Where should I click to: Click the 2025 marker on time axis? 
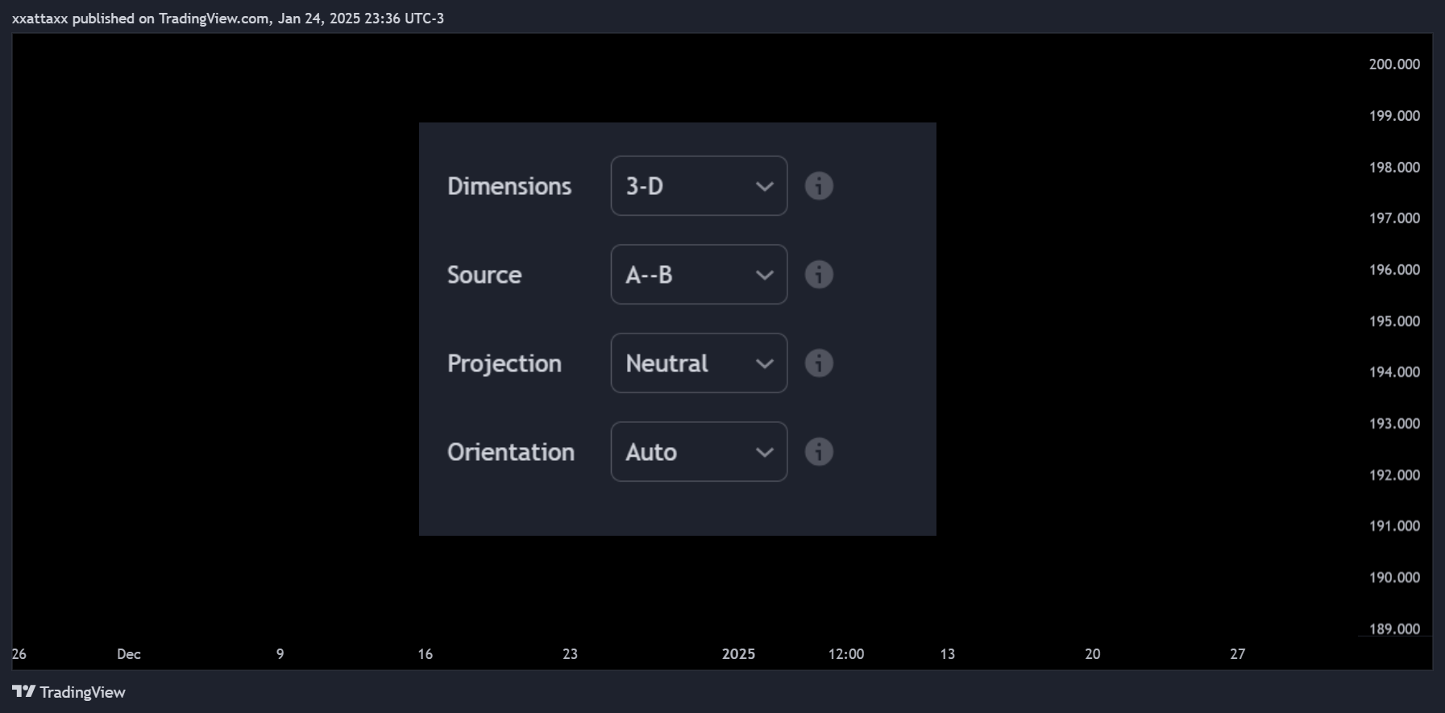(x=738, y=654)
